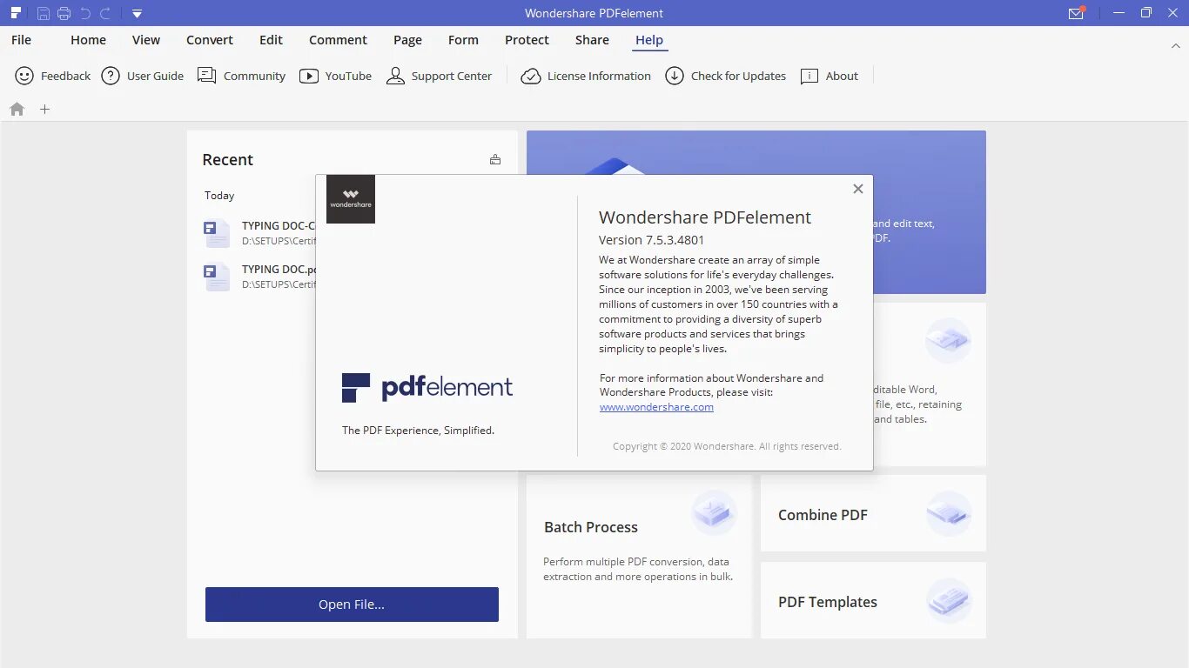The width and height of the screenshot is (1189, 668).
Task: Click the Convert PDF card icon
Action: 949,340
